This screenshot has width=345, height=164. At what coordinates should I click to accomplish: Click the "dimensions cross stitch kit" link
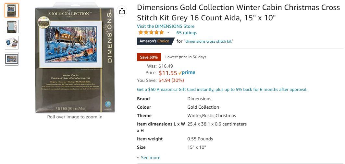coord(209,41)
